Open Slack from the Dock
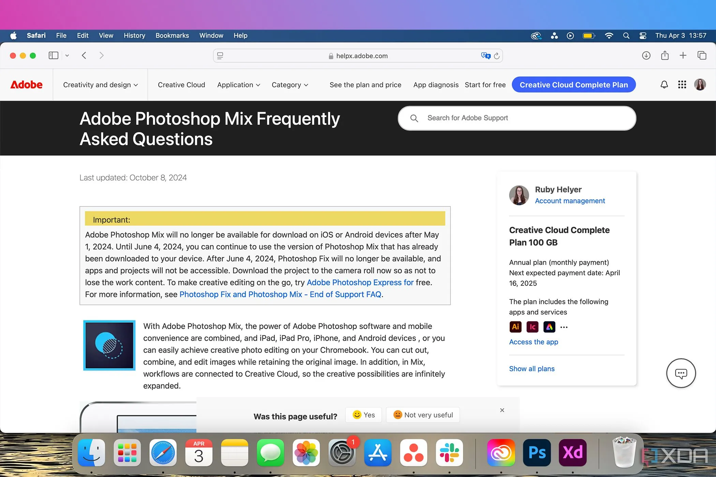This screenshot has height=477, width=716. (449, 453)
